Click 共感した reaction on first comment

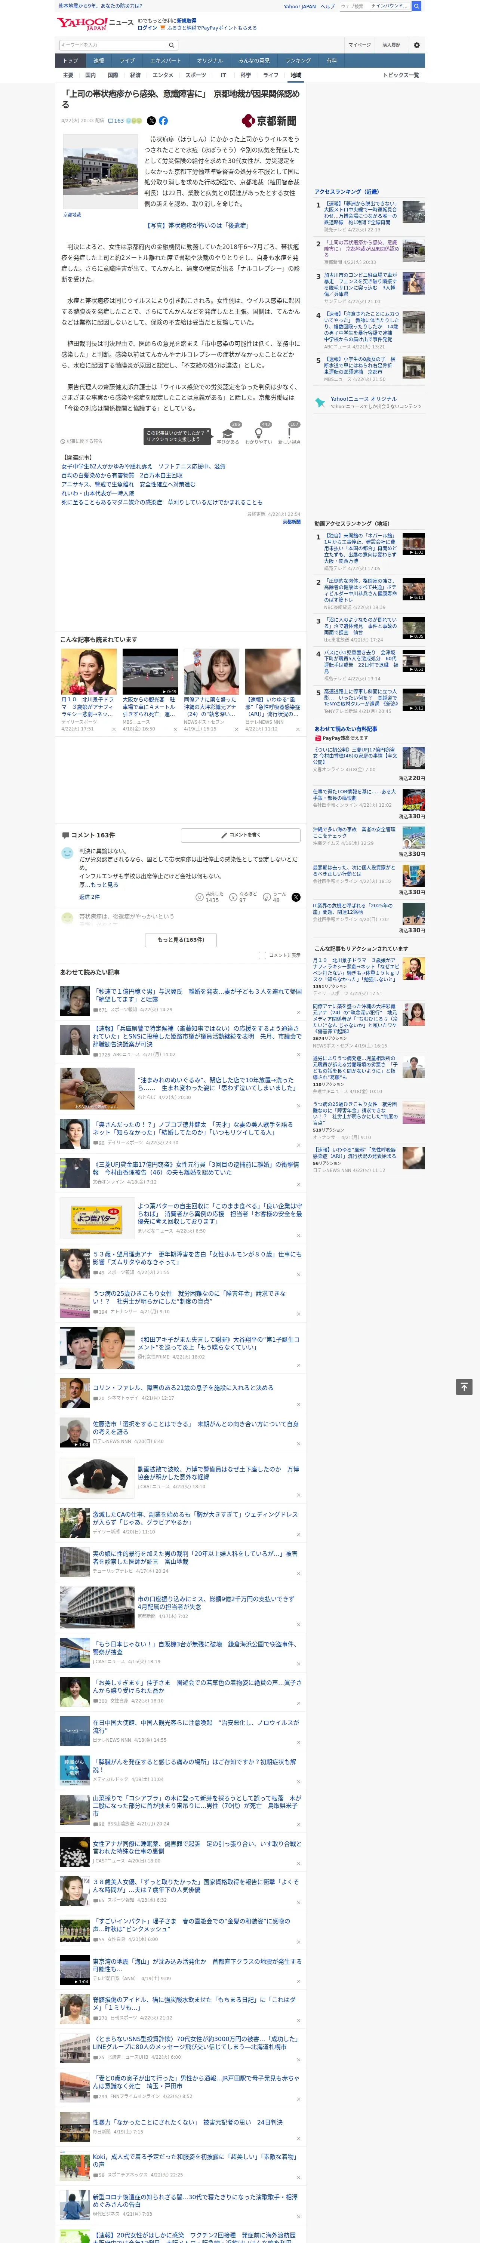(x=209, y=897)
